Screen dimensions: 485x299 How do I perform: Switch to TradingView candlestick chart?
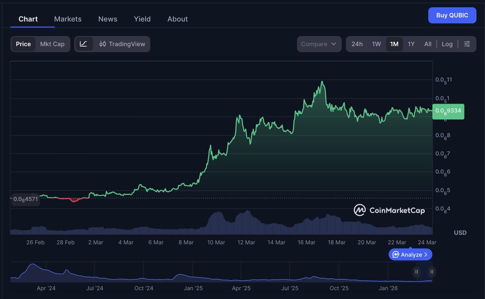point(122,44)
